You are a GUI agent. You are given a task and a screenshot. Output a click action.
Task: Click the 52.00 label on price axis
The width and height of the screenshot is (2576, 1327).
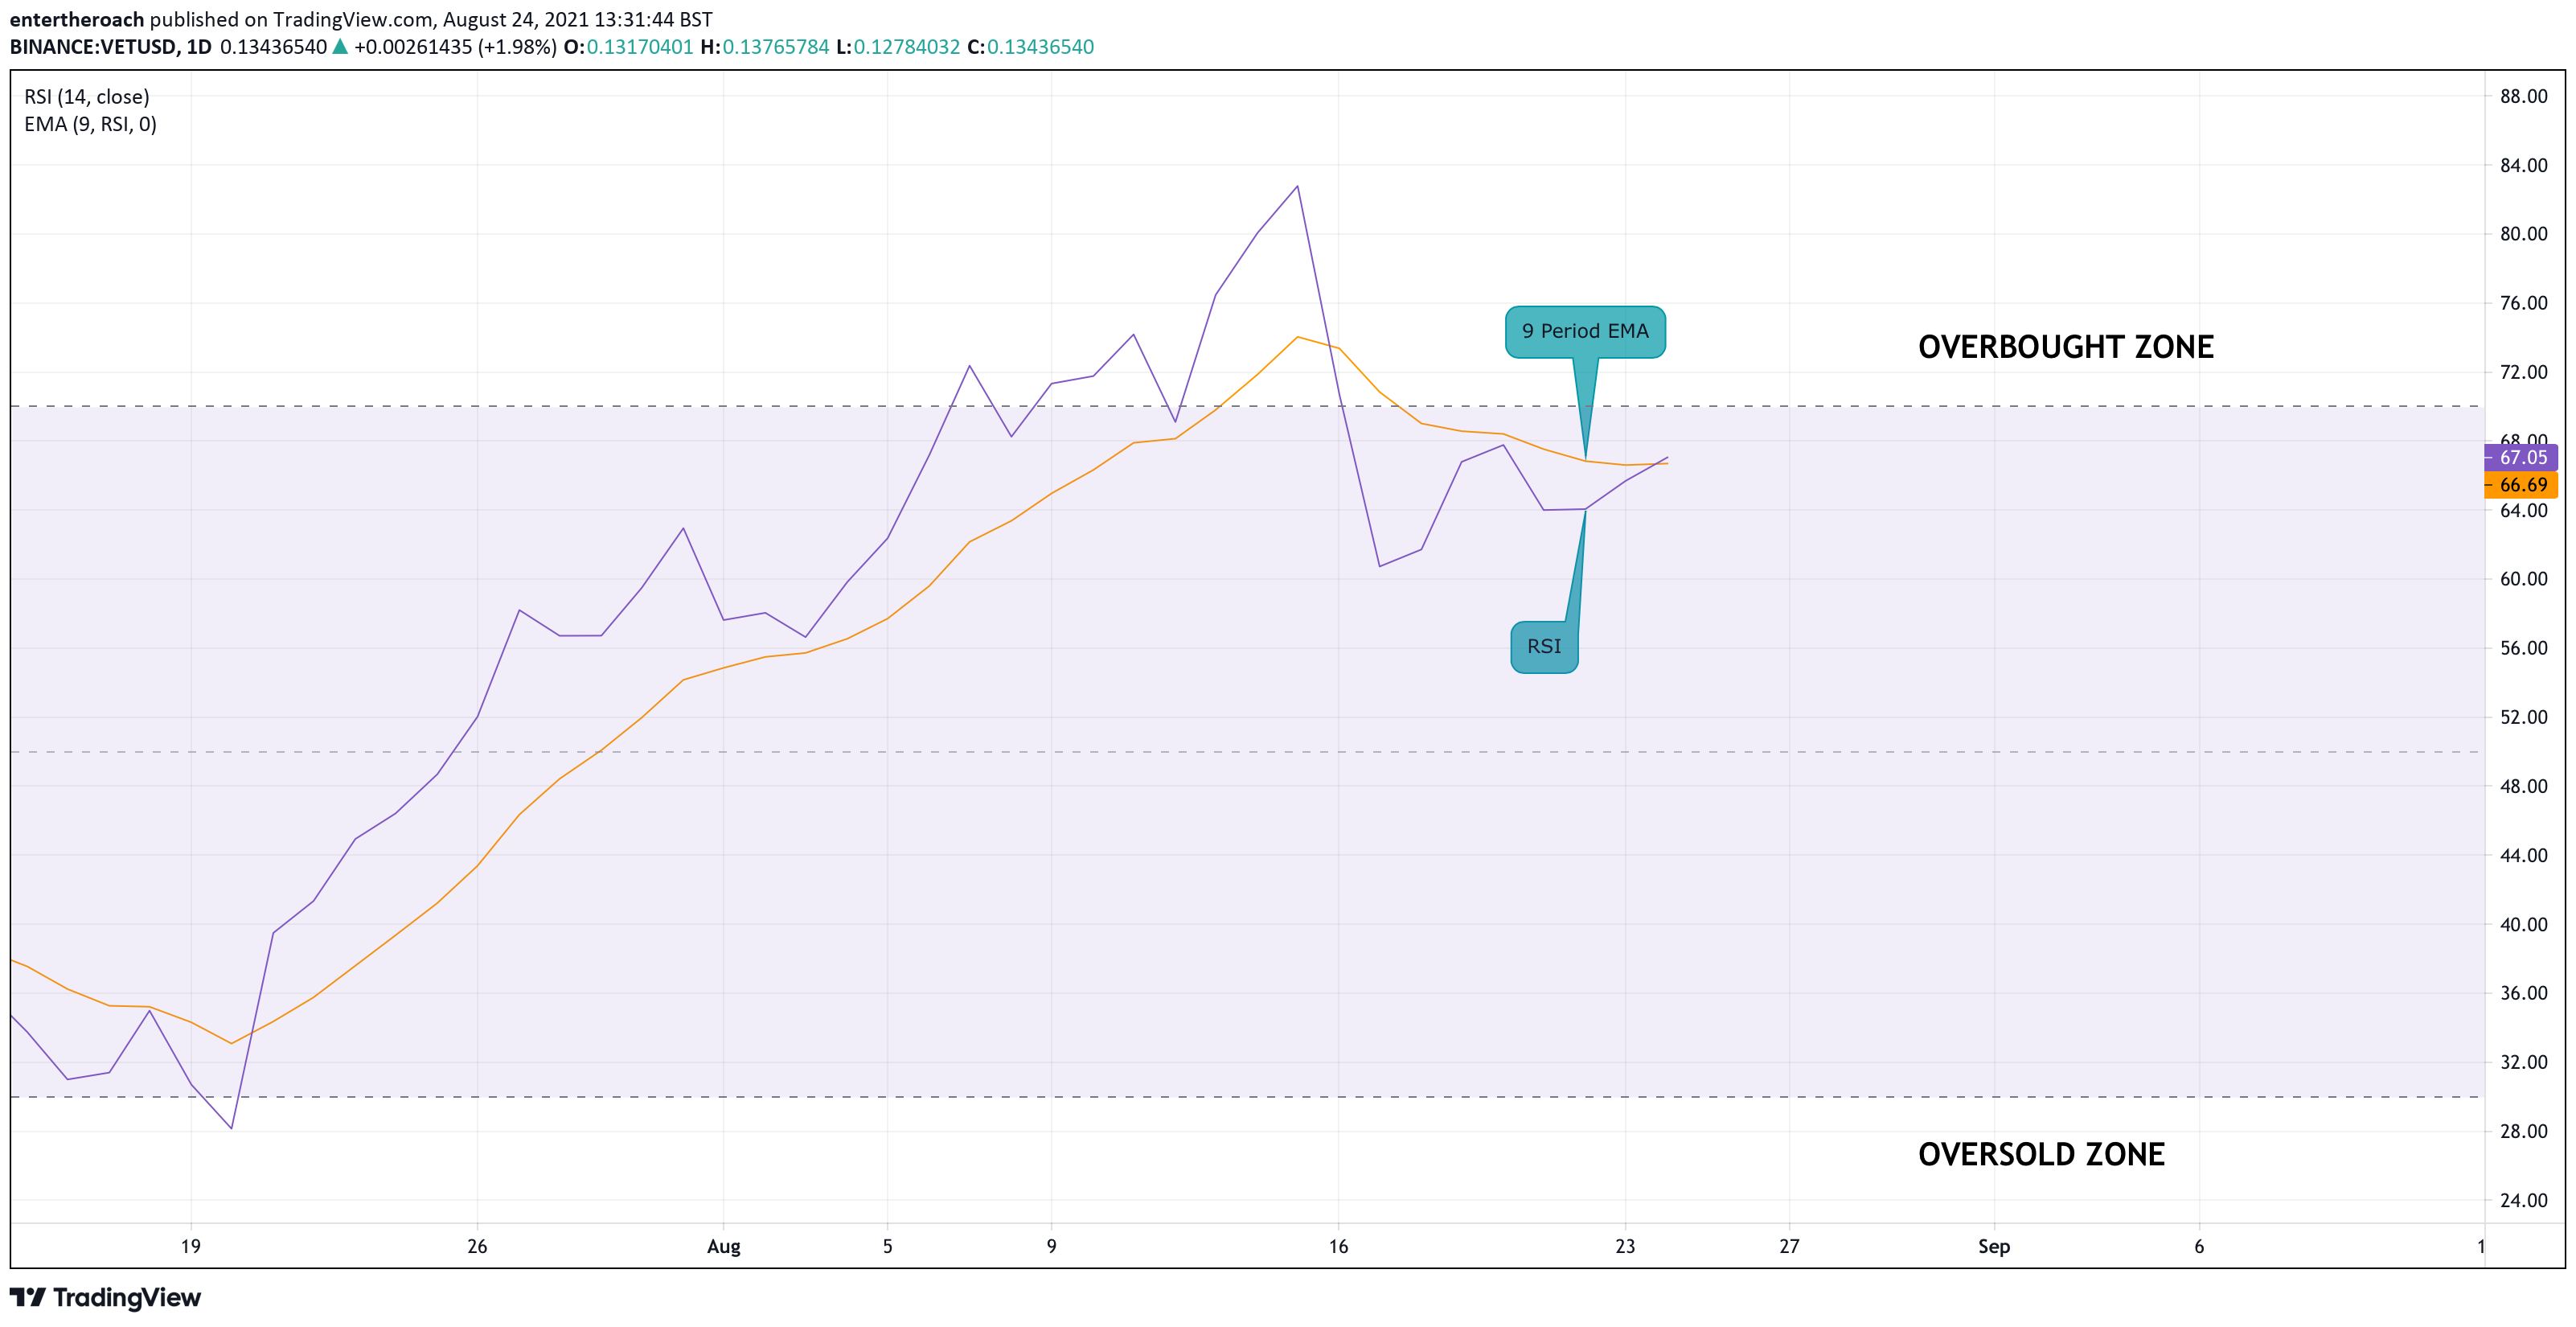[x=2523, y=717]
